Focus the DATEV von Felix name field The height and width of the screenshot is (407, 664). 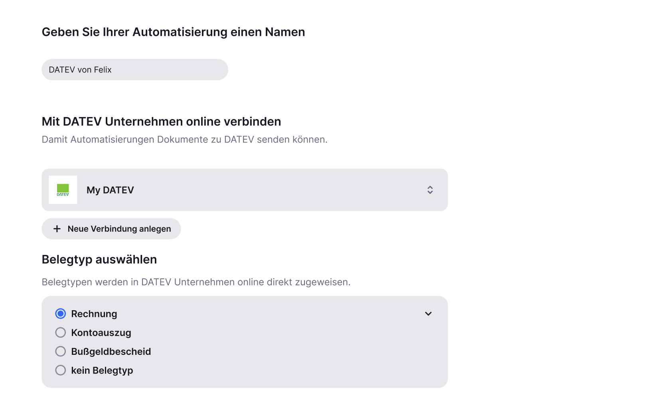point(135,70)
